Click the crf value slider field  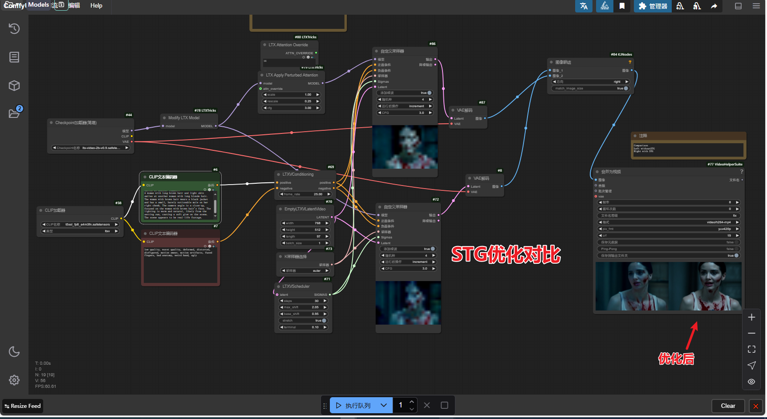point(668,235)
